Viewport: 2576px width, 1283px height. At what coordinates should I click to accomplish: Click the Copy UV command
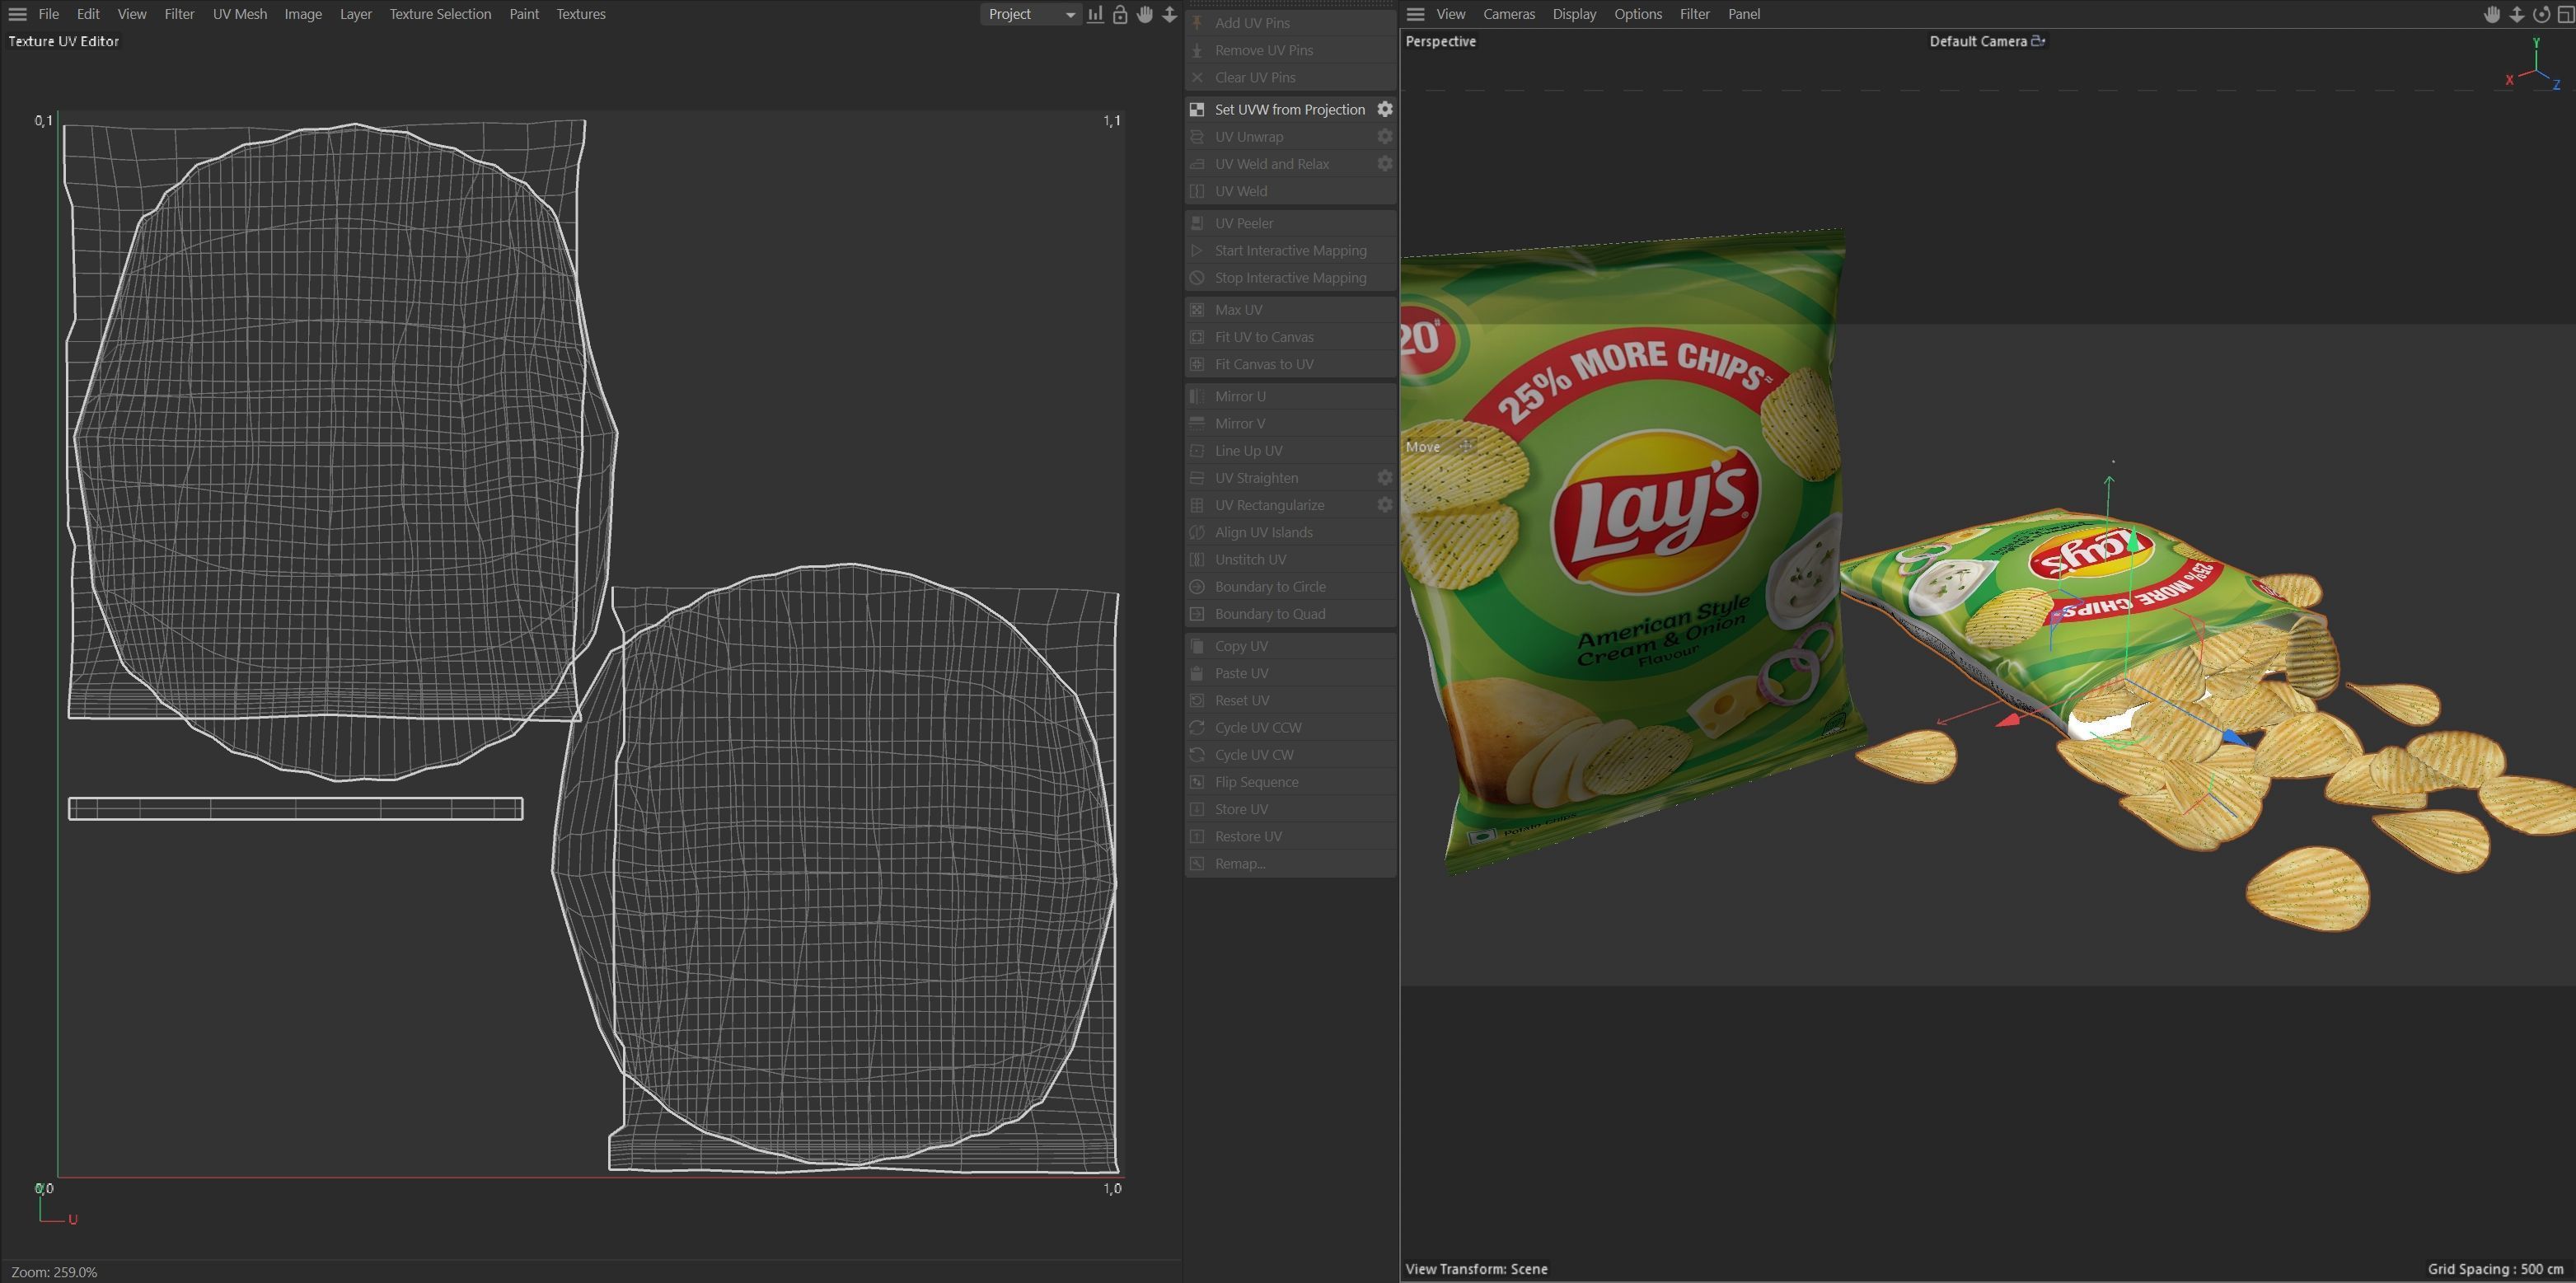point(1291,646)
